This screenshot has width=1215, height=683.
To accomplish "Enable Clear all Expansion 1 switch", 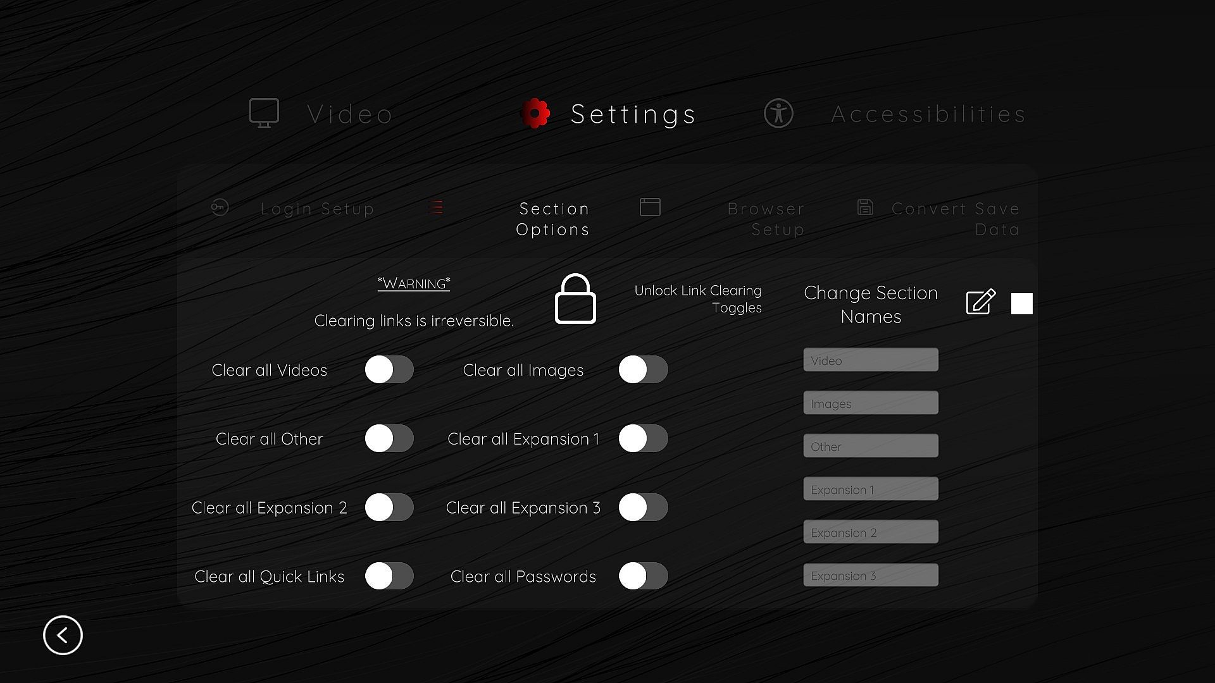I will 643,438.
